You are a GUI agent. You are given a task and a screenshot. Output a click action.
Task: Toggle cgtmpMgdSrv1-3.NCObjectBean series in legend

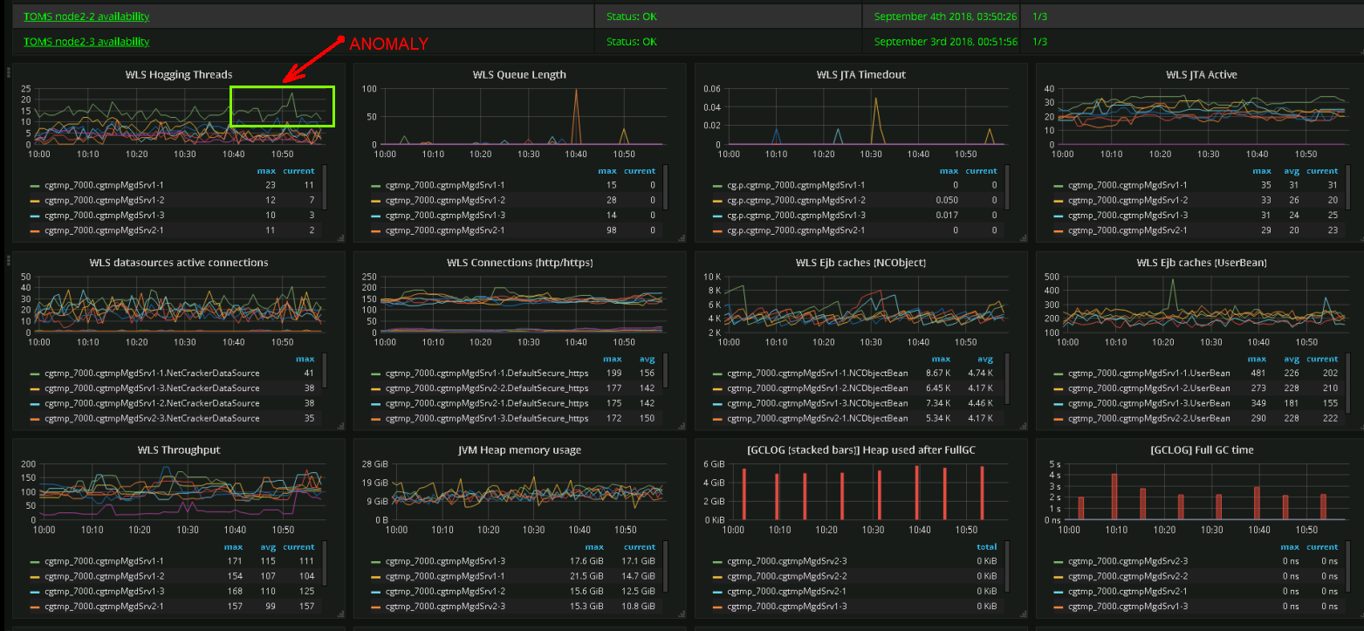pos(817,403)
